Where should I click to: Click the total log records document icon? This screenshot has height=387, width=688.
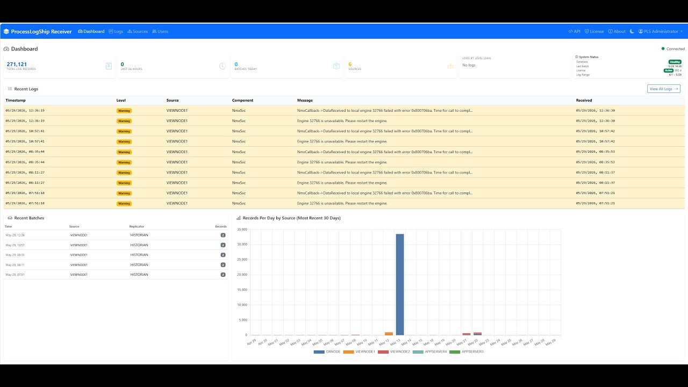pyautogui.click(x=109, y=66)
